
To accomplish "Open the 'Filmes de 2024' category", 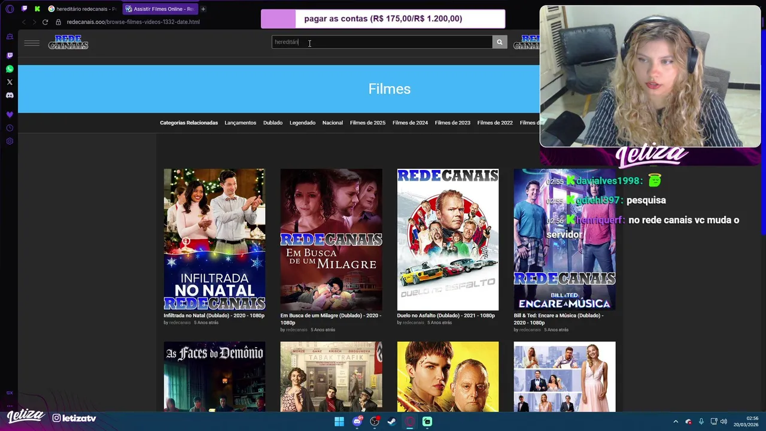I will 410,123.
